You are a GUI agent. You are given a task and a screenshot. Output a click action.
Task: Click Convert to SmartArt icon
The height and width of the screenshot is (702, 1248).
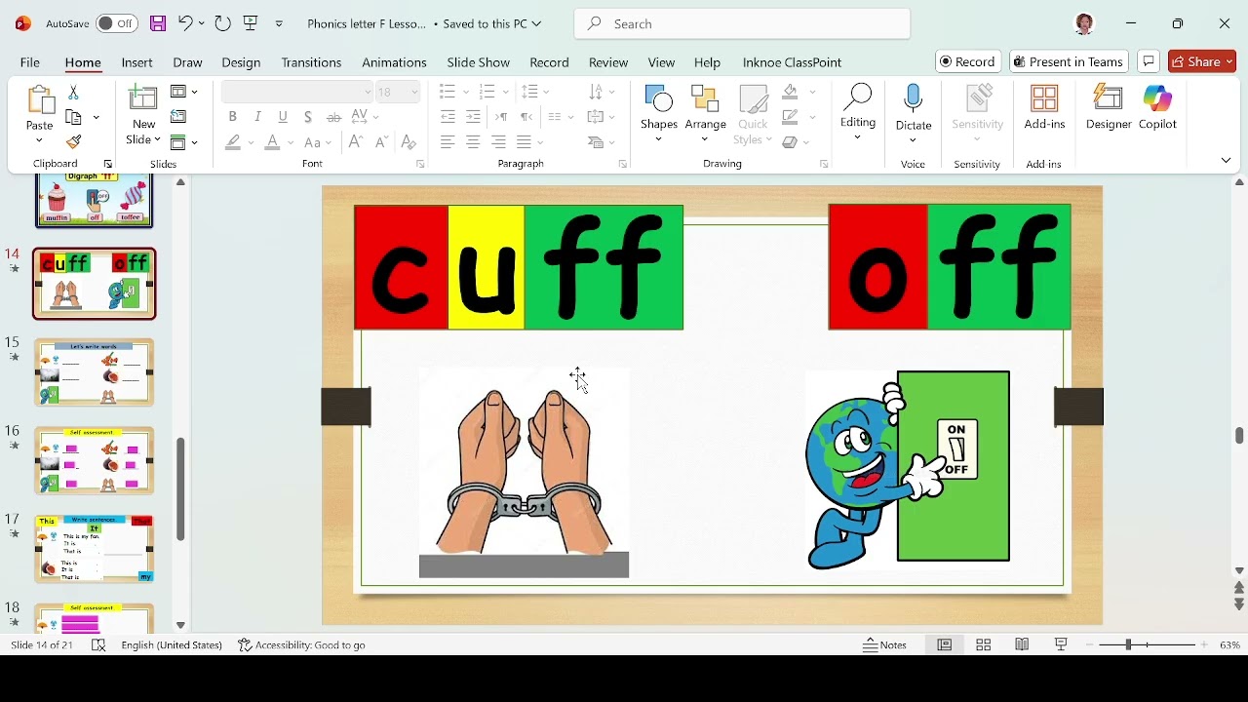coord(602,142)
